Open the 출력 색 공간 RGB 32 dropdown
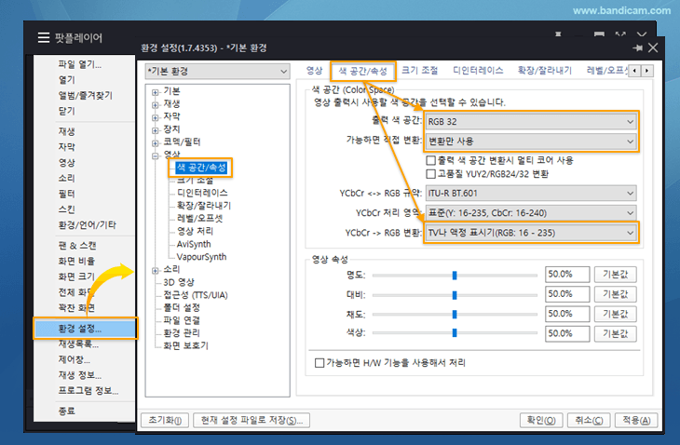 (x=531, y=122)
